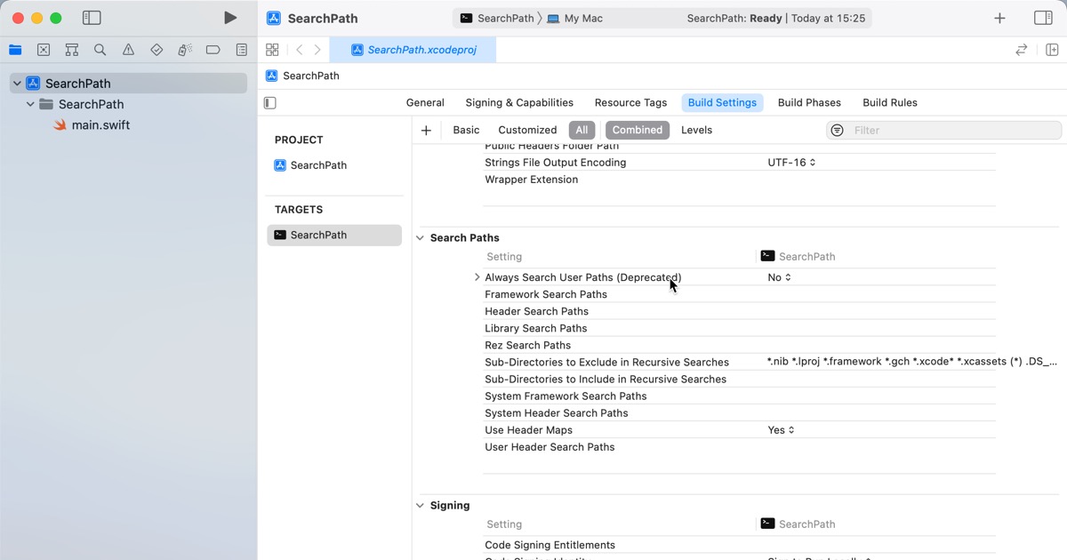The width and height of the screenshot is (1067, 560).
Task: Select the Build Settings tab
Action: tap(722, 103)
